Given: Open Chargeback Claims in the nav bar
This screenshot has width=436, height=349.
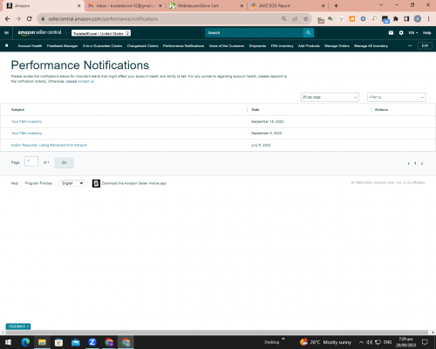Looking at the screenshot, I should pos(142,46).
